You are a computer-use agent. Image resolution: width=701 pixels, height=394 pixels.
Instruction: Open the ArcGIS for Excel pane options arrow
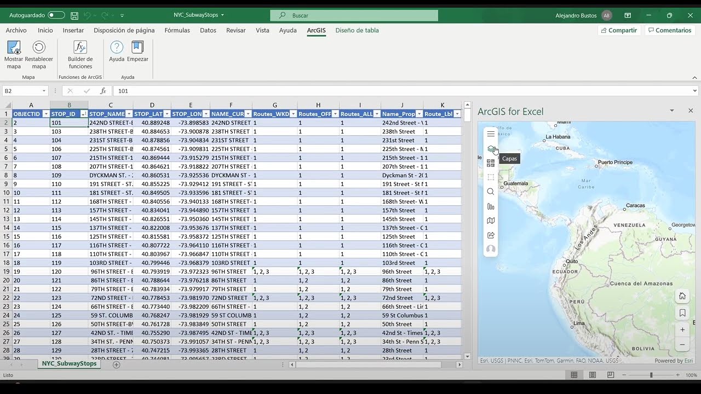(672, 111)
